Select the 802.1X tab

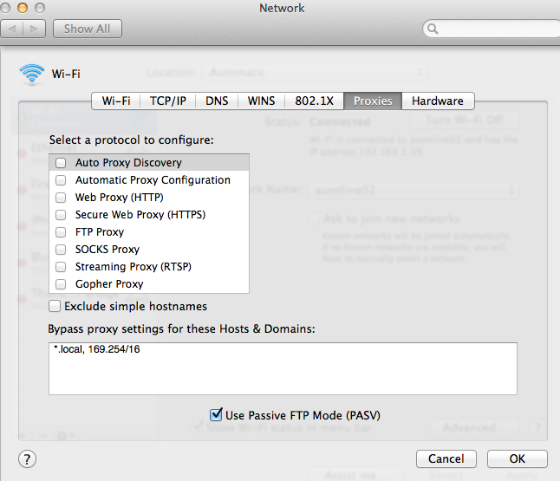point(315,101)
